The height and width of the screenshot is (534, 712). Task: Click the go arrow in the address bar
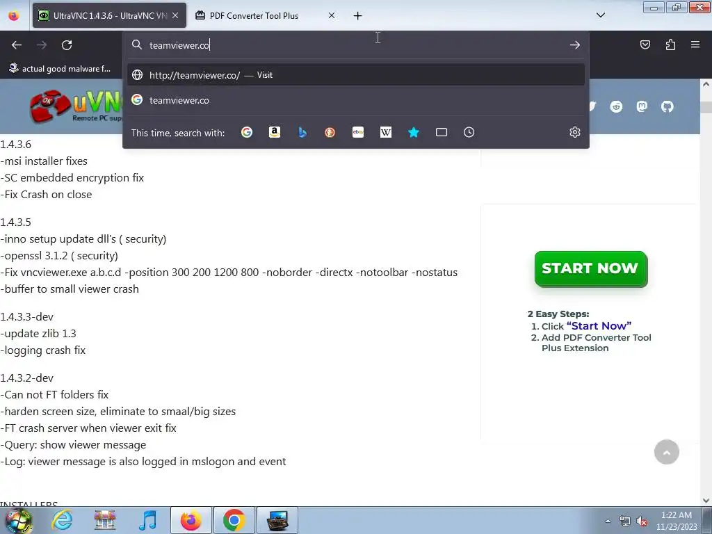point(575,45)
